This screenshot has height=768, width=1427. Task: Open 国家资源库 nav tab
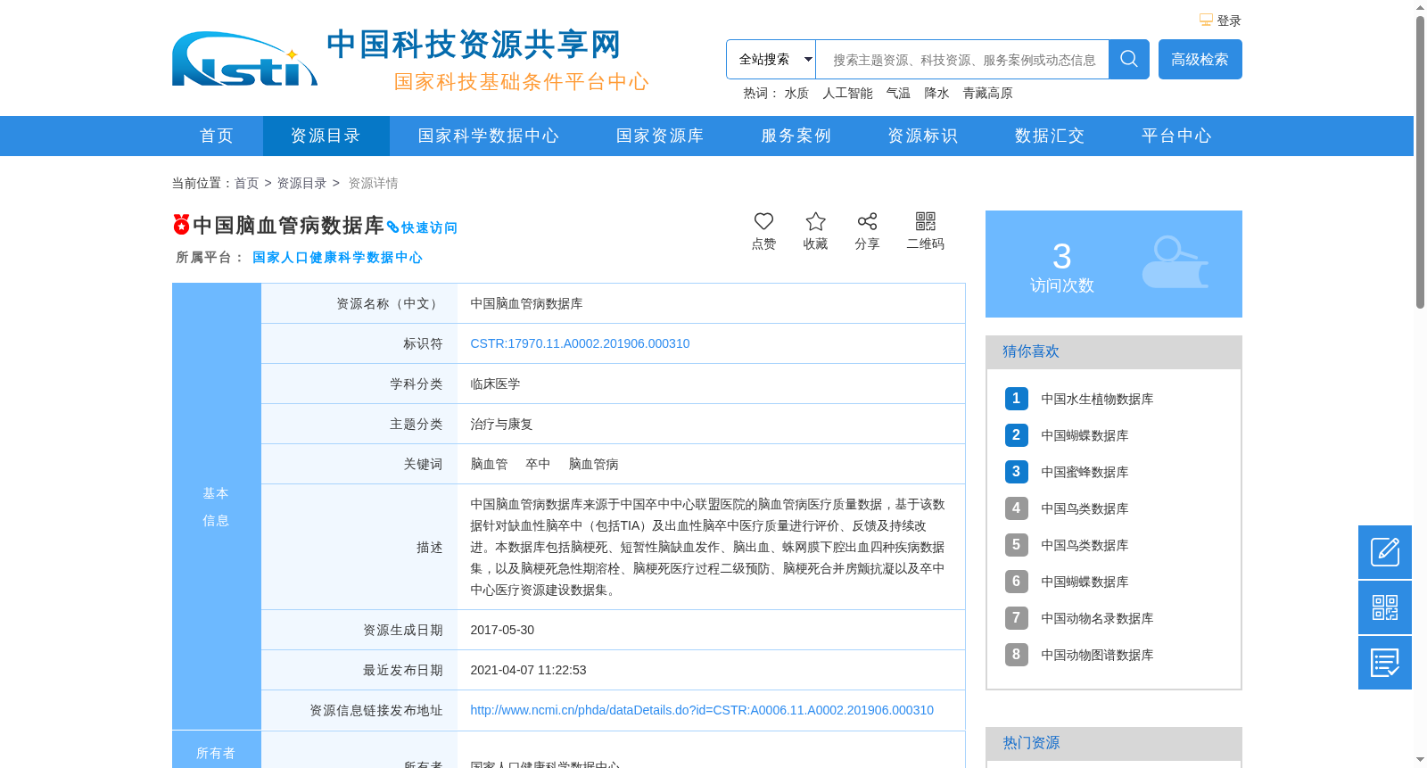pyautogui.click(x=660, y=136)
